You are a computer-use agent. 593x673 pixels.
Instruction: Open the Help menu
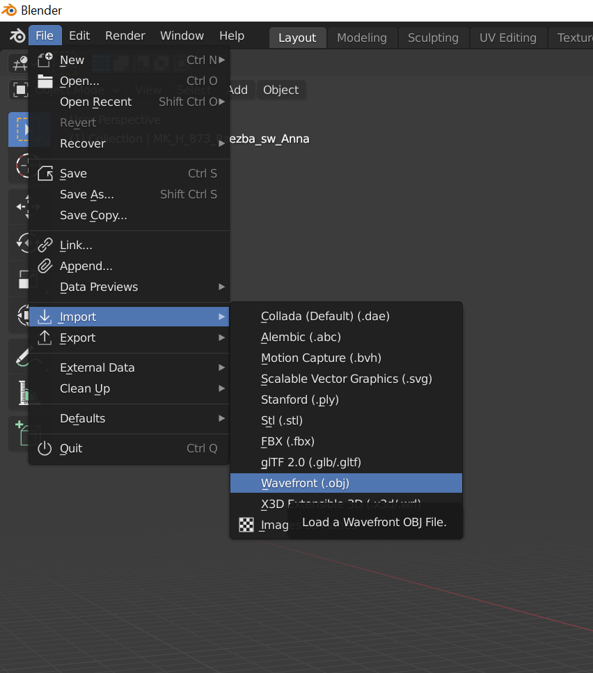(232, 35)
